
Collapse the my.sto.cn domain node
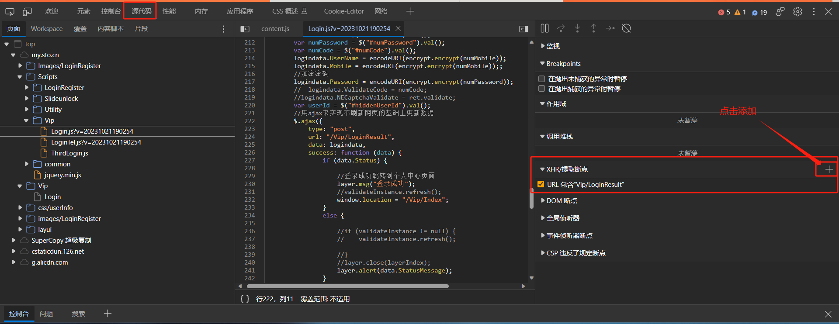[x=13, y=55]
